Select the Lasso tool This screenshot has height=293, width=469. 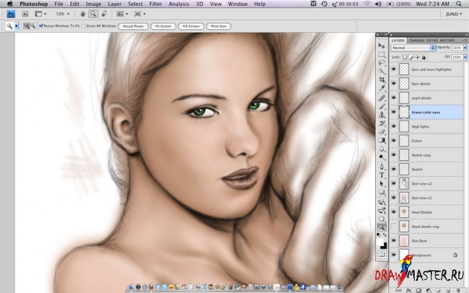coord(382,62)
